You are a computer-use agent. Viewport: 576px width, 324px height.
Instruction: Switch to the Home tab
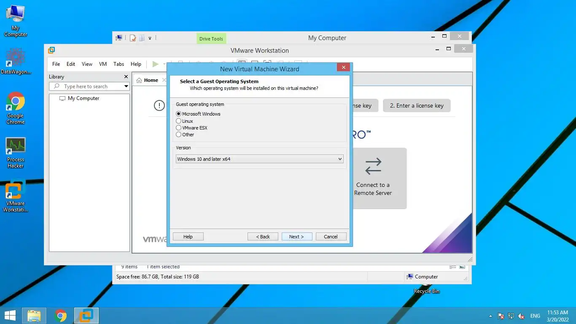coord(151,80)
